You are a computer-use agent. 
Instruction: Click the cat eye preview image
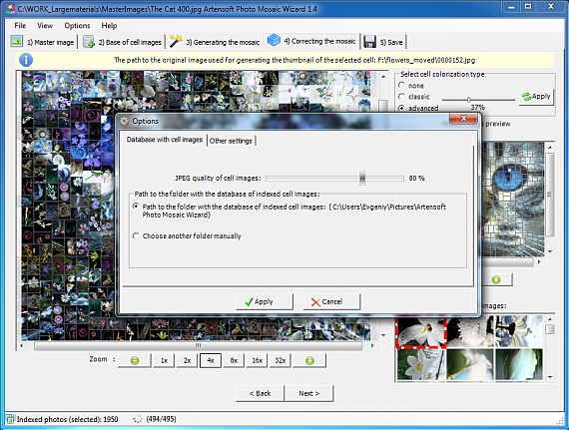(513, 200)
